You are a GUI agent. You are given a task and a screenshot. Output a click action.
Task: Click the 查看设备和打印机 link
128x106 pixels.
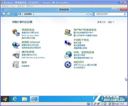[29, 55]
